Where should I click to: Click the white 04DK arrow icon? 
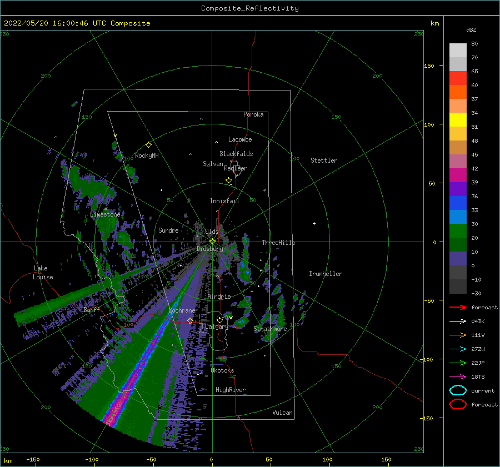[458, 321]
